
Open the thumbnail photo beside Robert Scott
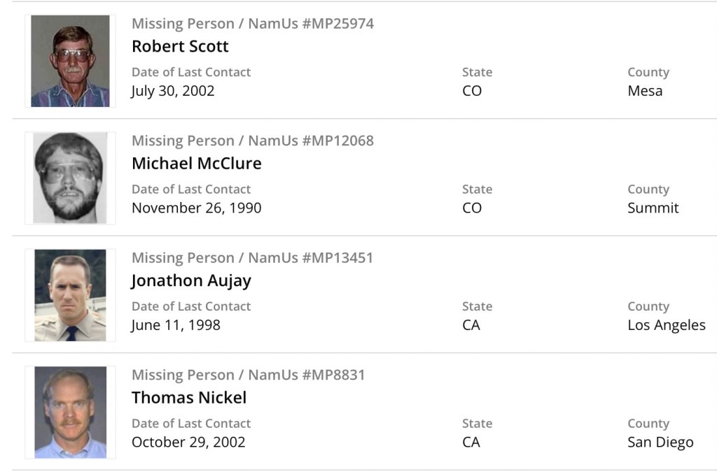[x=70, y=61]
